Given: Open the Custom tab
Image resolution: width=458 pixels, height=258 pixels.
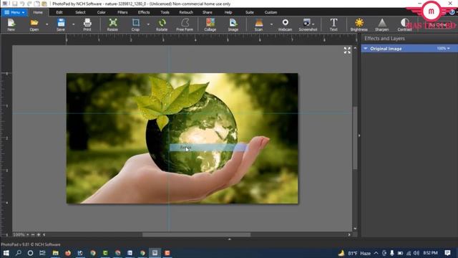Looking at the screenshot, I should coord(271,12).
